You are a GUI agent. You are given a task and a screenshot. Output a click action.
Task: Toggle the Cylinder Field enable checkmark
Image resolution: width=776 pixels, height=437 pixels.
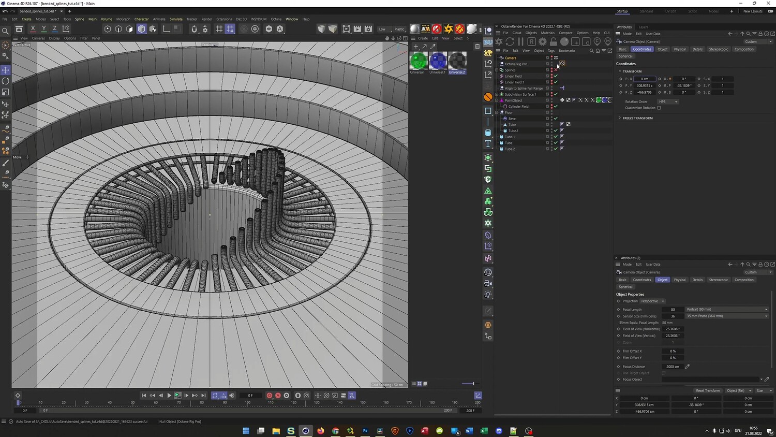tap(556, 106)
